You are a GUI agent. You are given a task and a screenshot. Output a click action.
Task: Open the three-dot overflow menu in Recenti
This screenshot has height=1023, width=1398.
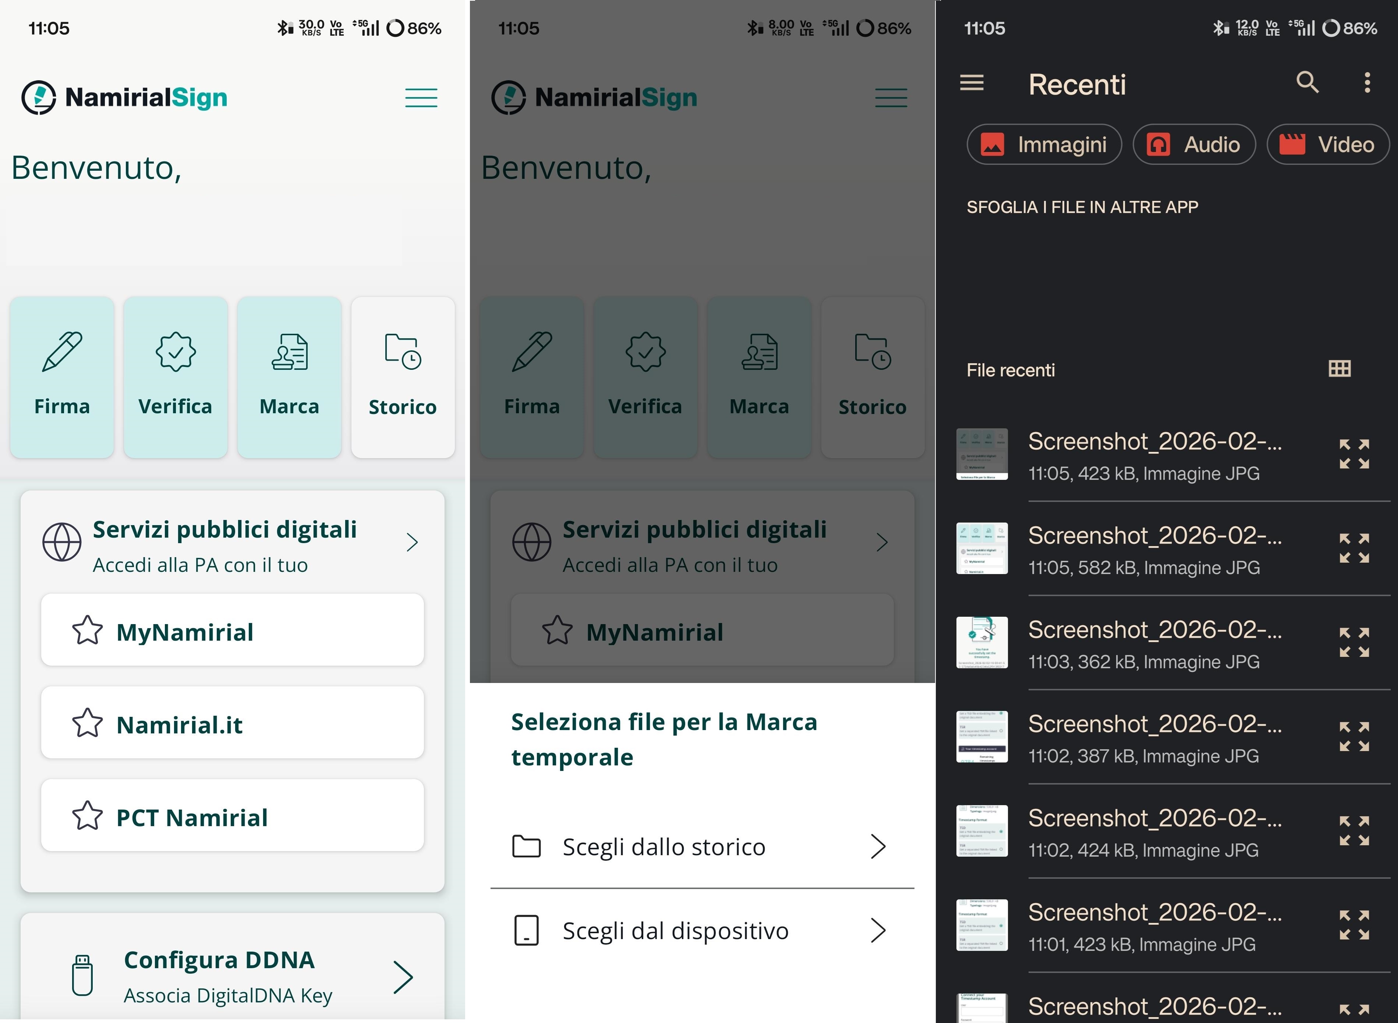pyautogui.click(x=1367, y=82)
